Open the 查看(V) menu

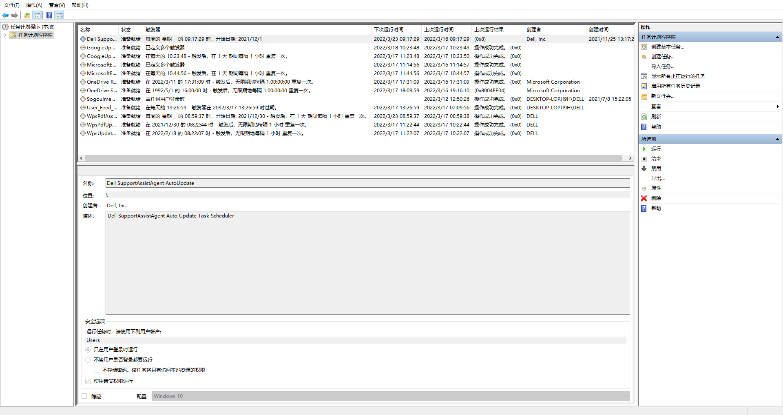tap(57, 5)
